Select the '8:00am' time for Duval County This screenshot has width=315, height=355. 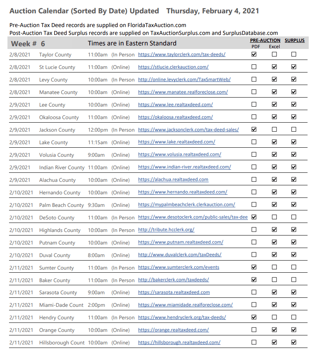pos(97,255)
